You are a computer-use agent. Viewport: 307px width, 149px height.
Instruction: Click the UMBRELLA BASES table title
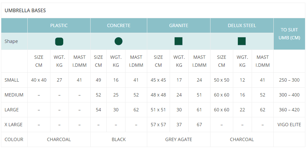tap(25, 11)
